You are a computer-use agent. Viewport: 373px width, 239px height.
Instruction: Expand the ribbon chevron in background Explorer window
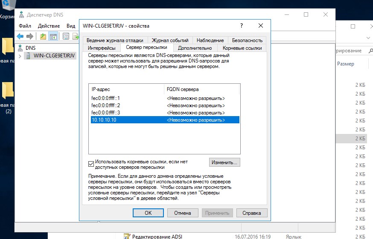(368, 38)
